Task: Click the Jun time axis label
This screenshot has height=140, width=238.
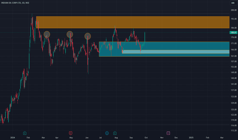Action: (87, 137)
